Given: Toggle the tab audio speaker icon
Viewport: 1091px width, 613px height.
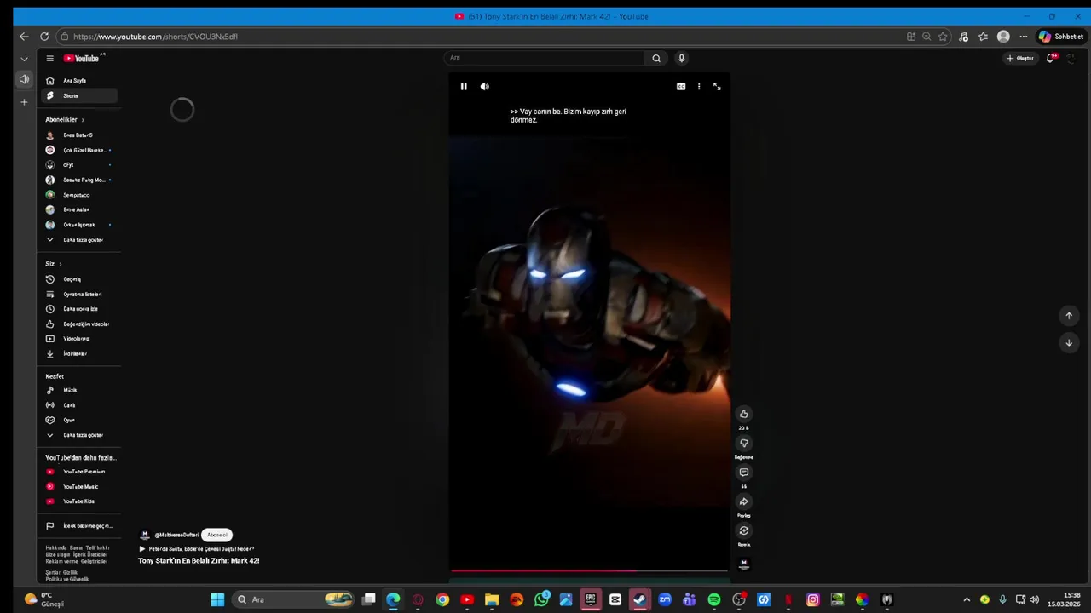Looking at the screenshot, I should pos(24,79).
